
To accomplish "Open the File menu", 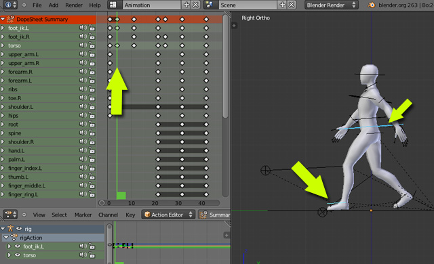I will click(37, 5).
